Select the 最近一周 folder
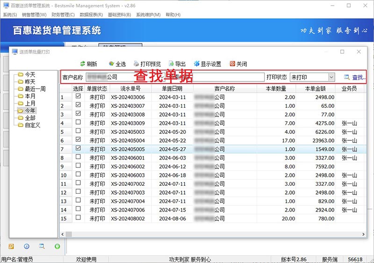Screen dimensions: 374x263 coord(32,89)
